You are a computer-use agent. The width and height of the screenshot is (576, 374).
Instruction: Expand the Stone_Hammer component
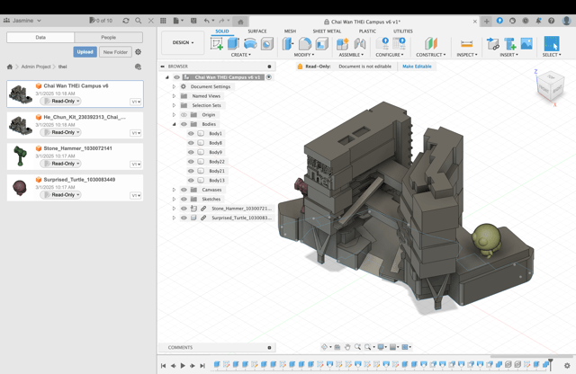pos(174,209)
